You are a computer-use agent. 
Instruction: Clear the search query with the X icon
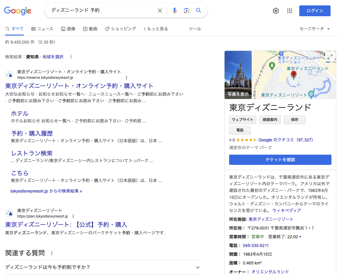coord(160,11)
